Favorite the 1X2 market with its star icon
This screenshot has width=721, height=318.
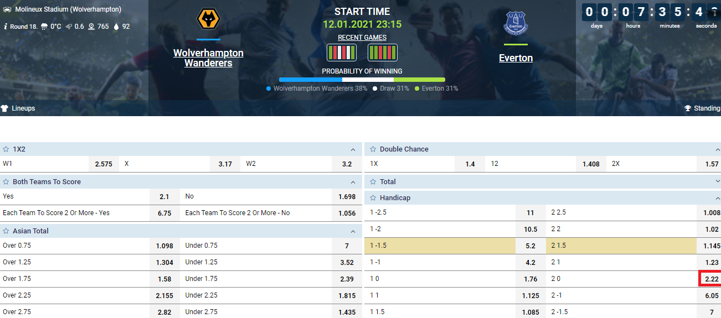[6, 149]
